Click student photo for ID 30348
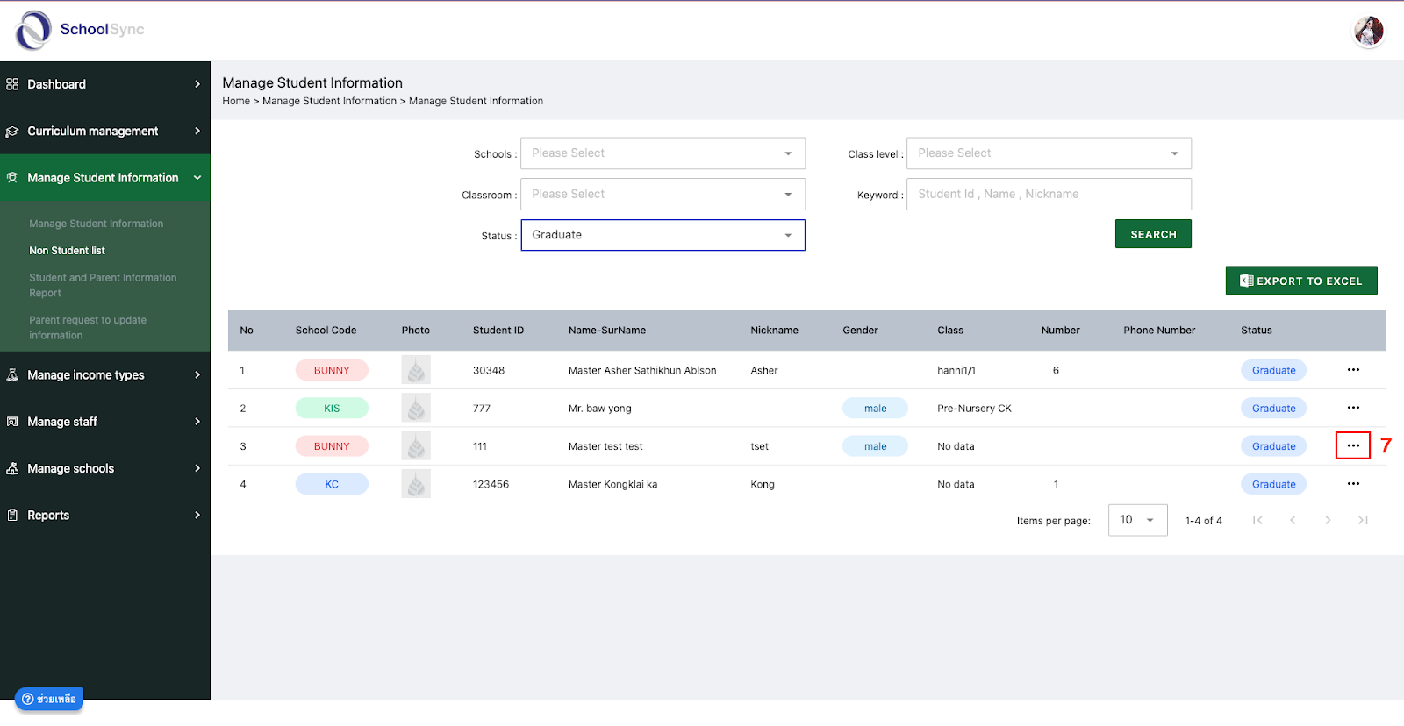1404x726 pixels. click(416, 370)
